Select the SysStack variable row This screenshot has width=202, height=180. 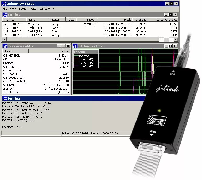tap(36, 85)
